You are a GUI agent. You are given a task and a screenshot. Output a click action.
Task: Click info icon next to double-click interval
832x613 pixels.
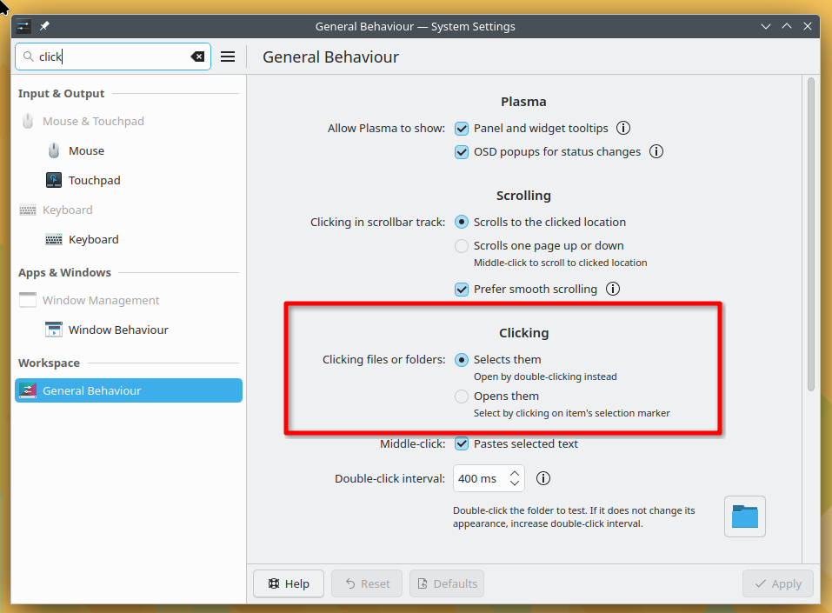click(x=543, y=478)
